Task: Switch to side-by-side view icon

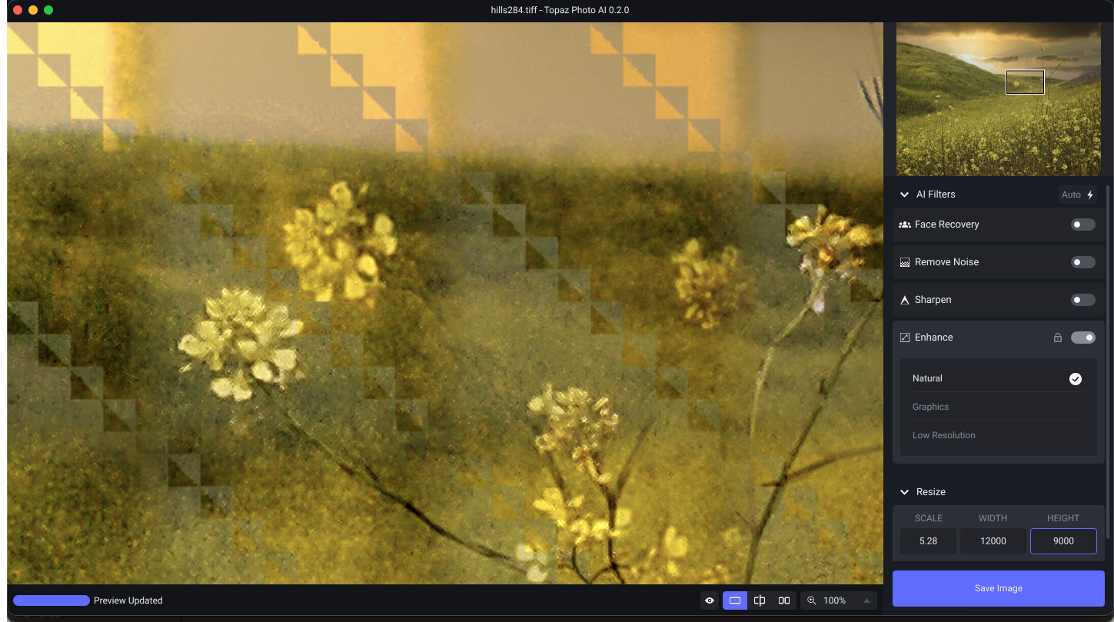Action: 784,600
